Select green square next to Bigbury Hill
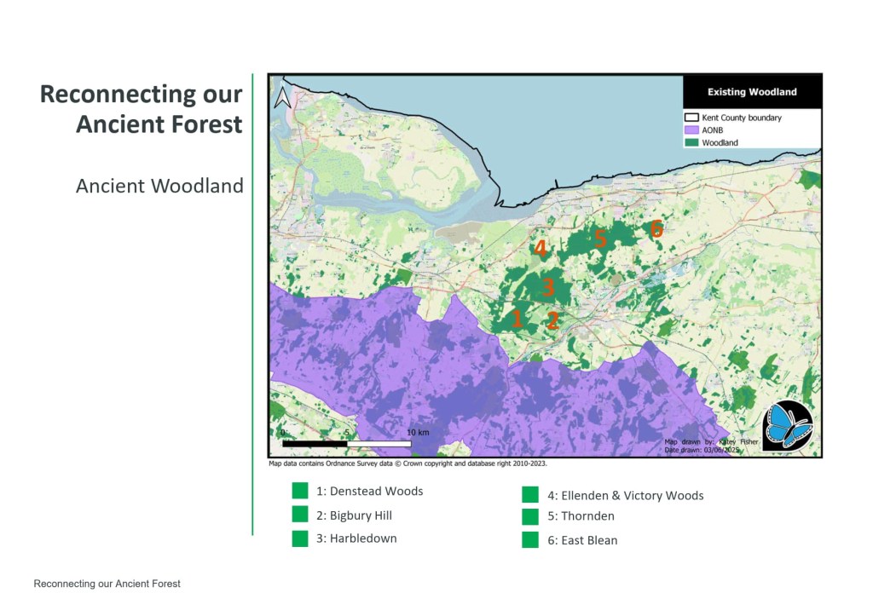Image resolution: width=873 pixels, height=616 pixels. click(x=299, y=515)
